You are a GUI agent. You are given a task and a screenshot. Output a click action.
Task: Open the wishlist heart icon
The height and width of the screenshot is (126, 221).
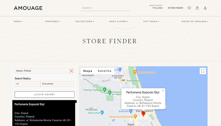189,8
